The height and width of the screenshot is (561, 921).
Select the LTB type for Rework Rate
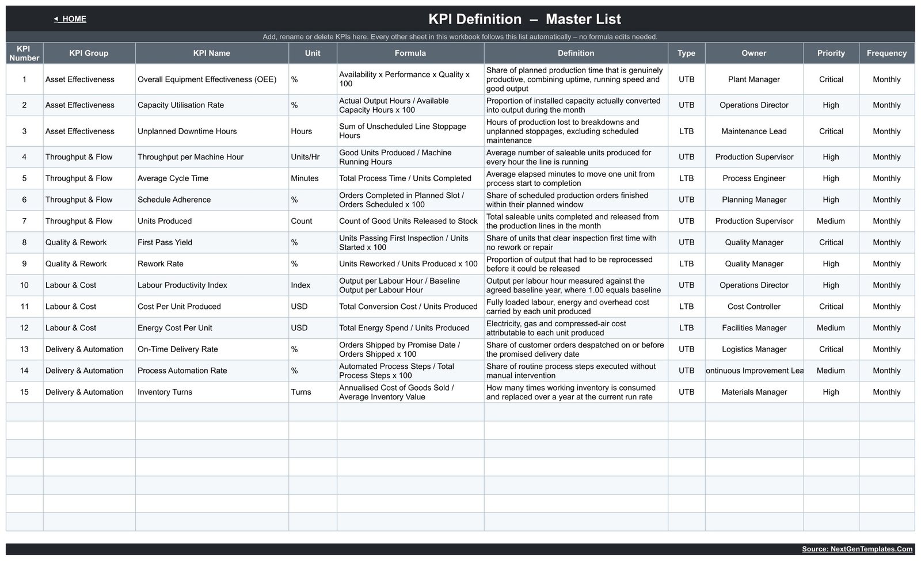click(686, 264)
